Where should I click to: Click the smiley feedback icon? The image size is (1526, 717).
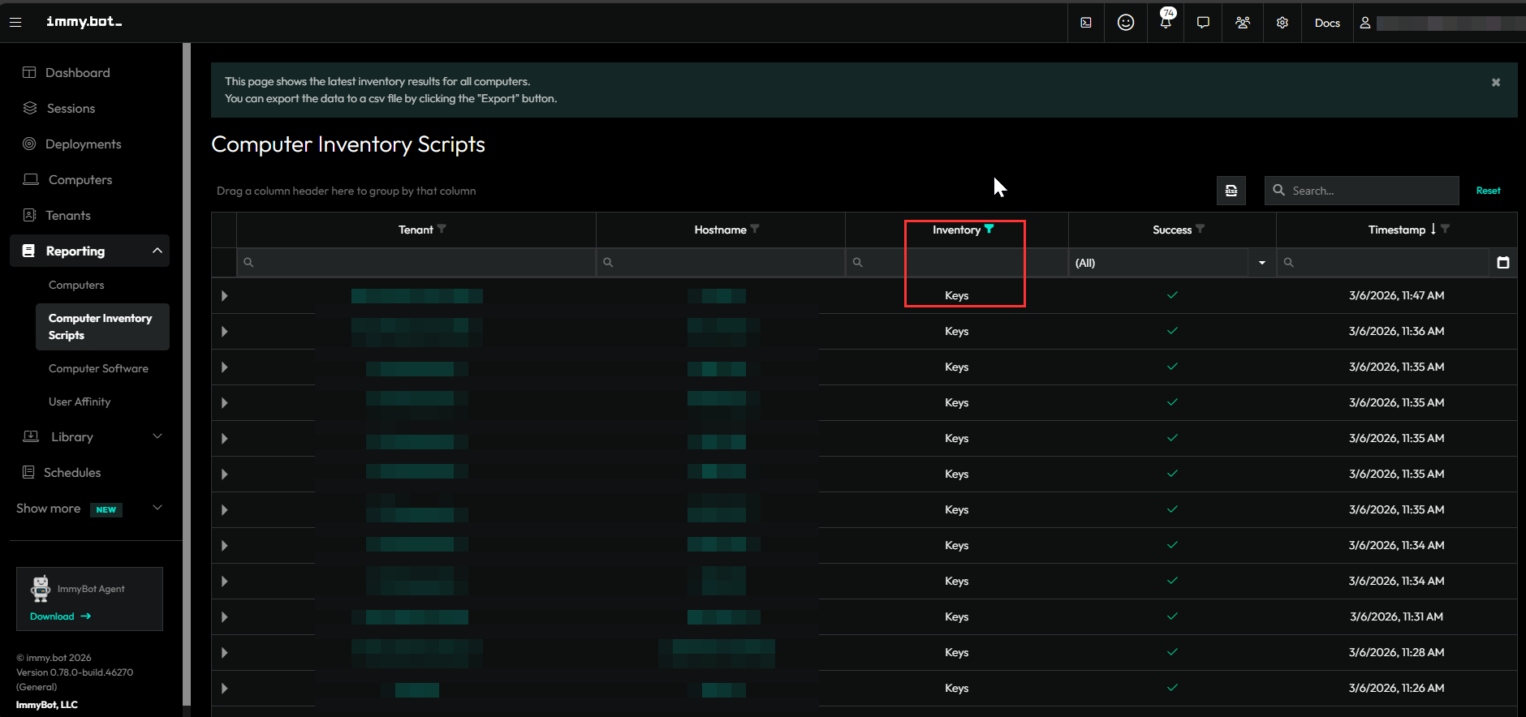[x=1125, y=23]
